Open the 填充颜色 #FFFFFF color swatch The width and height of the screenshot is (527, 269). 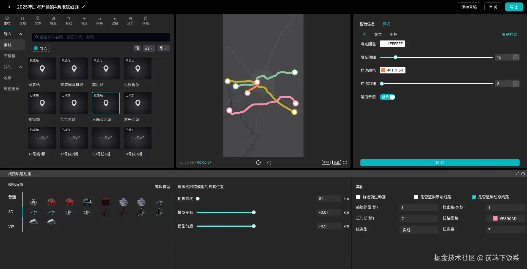click(x=392, y=44)
